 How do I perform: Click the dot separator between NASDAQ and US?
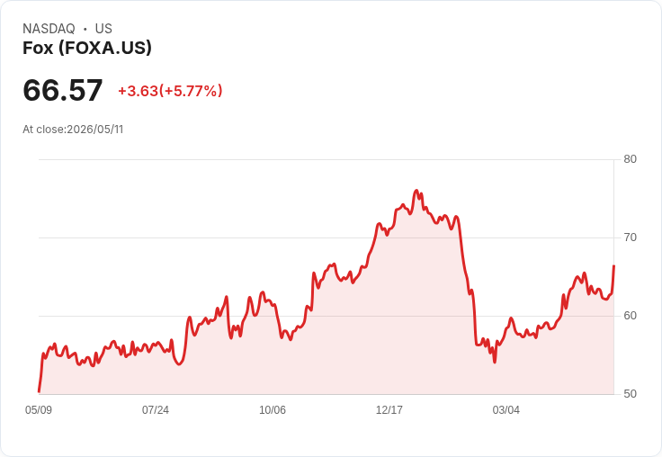coord(85,29)
